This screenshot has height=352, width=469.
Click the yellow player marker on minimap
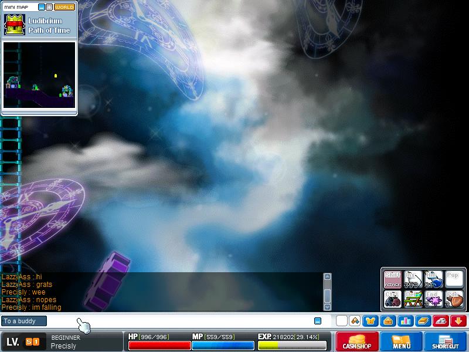pos(56,76)
